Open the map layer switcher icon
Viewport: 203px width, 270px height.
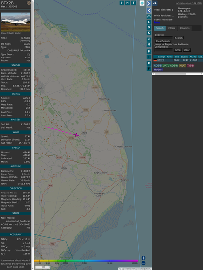click(x=142, y=3)
